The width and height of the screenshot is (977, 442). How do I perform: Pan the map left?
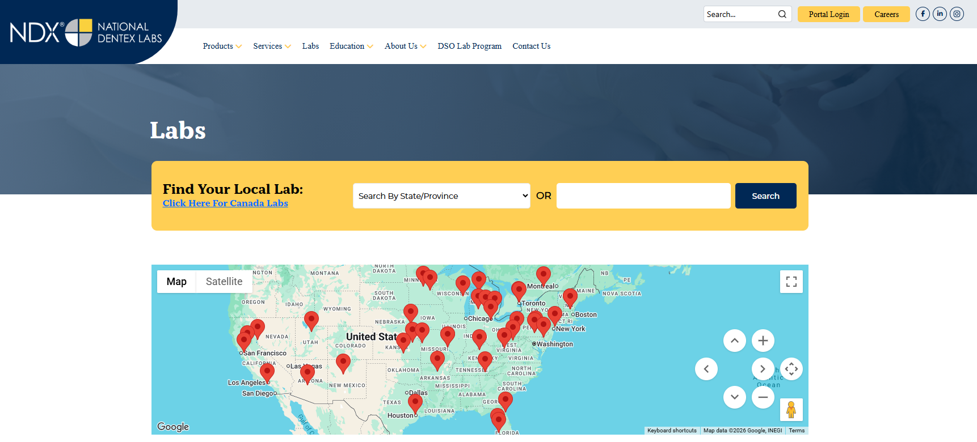[706, 369]
